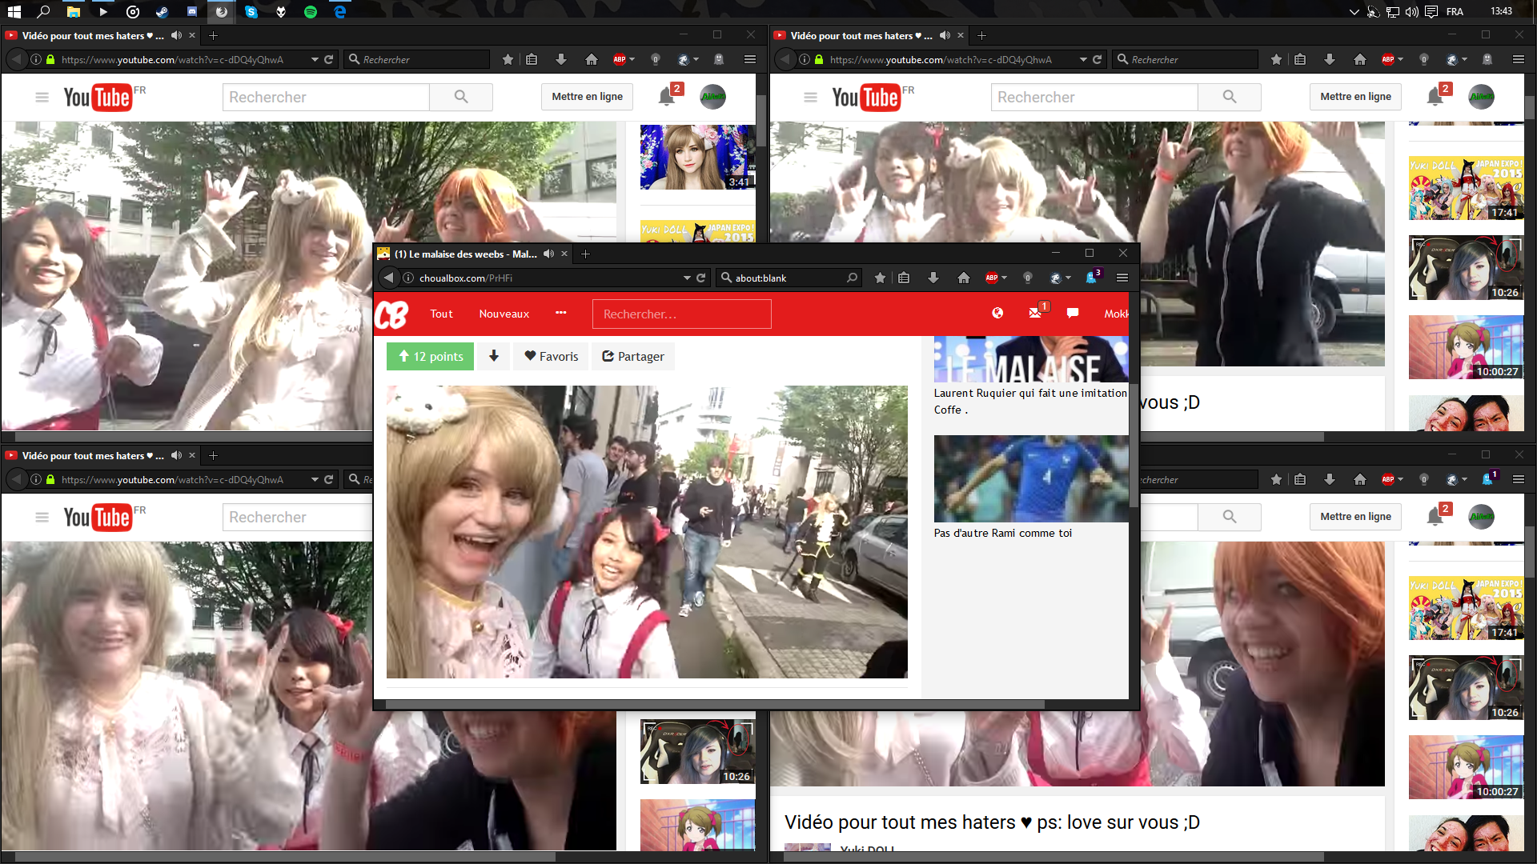The width and height of the screenshot is (1537, 864).
Task: Open a new tab in the bottom-left window
Action: 213,455
